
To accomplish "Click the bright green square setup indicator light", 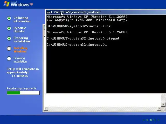I will point(151,120).
